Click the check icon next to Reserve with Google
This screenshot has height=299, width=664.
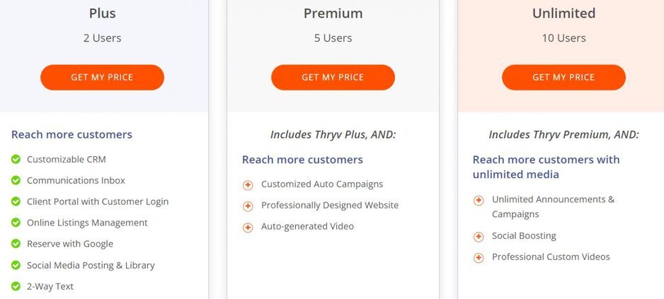[16, 244]
